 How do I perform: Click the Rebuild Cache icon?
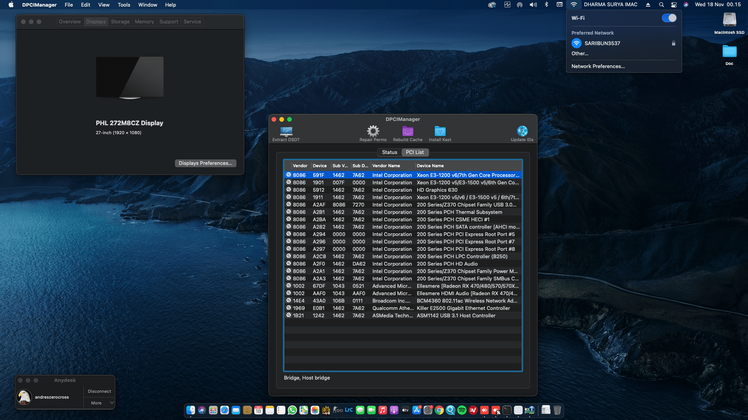(408, 131)
